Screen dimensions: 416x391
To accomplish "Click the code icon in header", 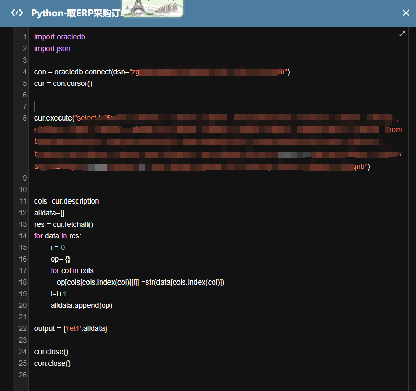I will [x=17, y=13].
